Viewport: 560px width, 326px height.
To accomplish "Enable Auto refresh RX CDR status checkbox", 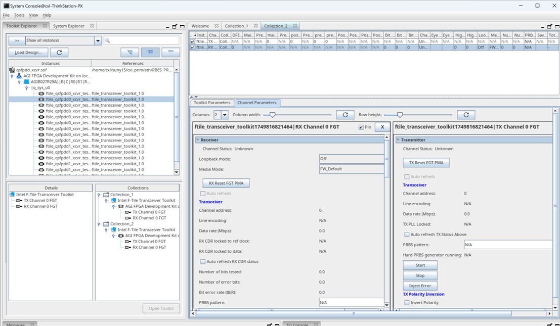I will point(203,261).
